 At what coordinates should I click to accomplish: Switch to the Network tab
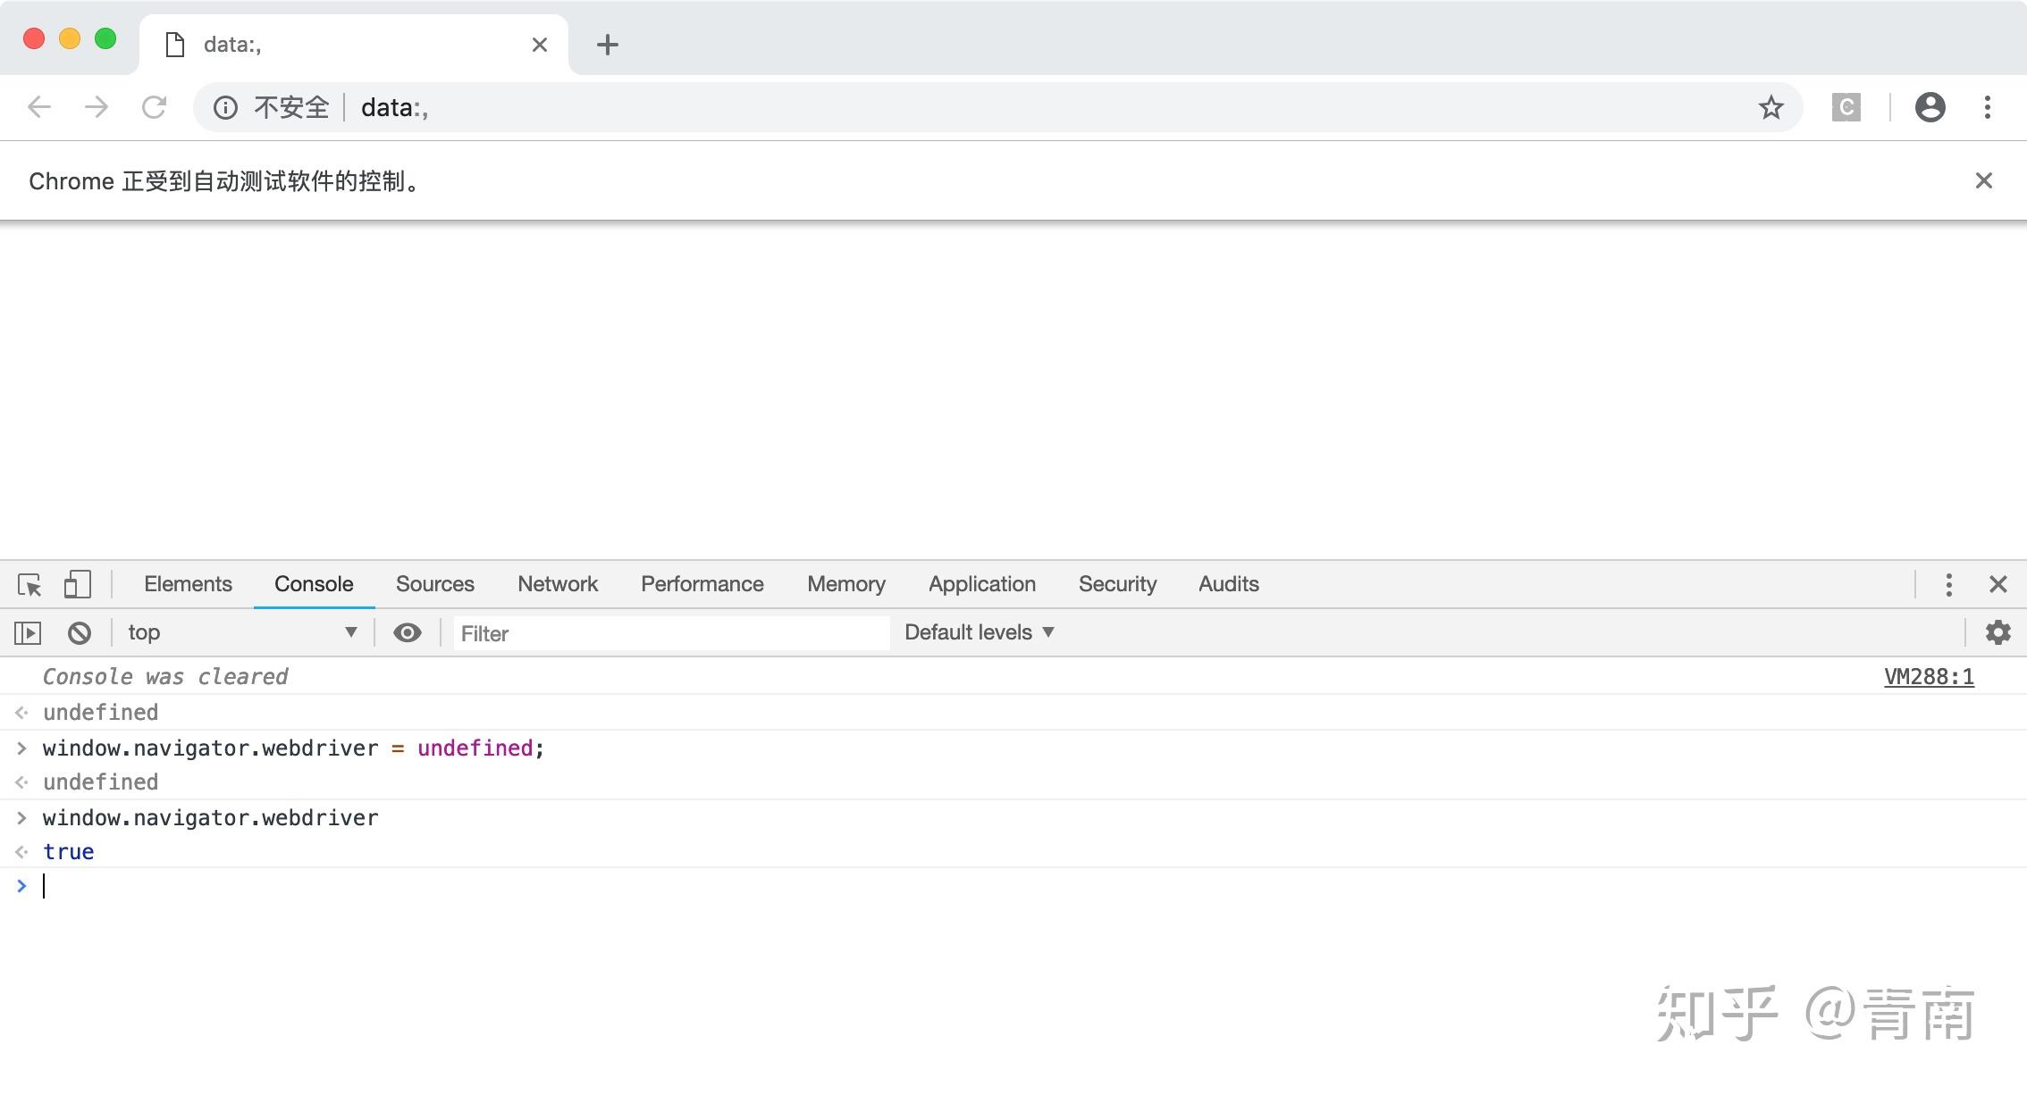[x=557, y=584]
